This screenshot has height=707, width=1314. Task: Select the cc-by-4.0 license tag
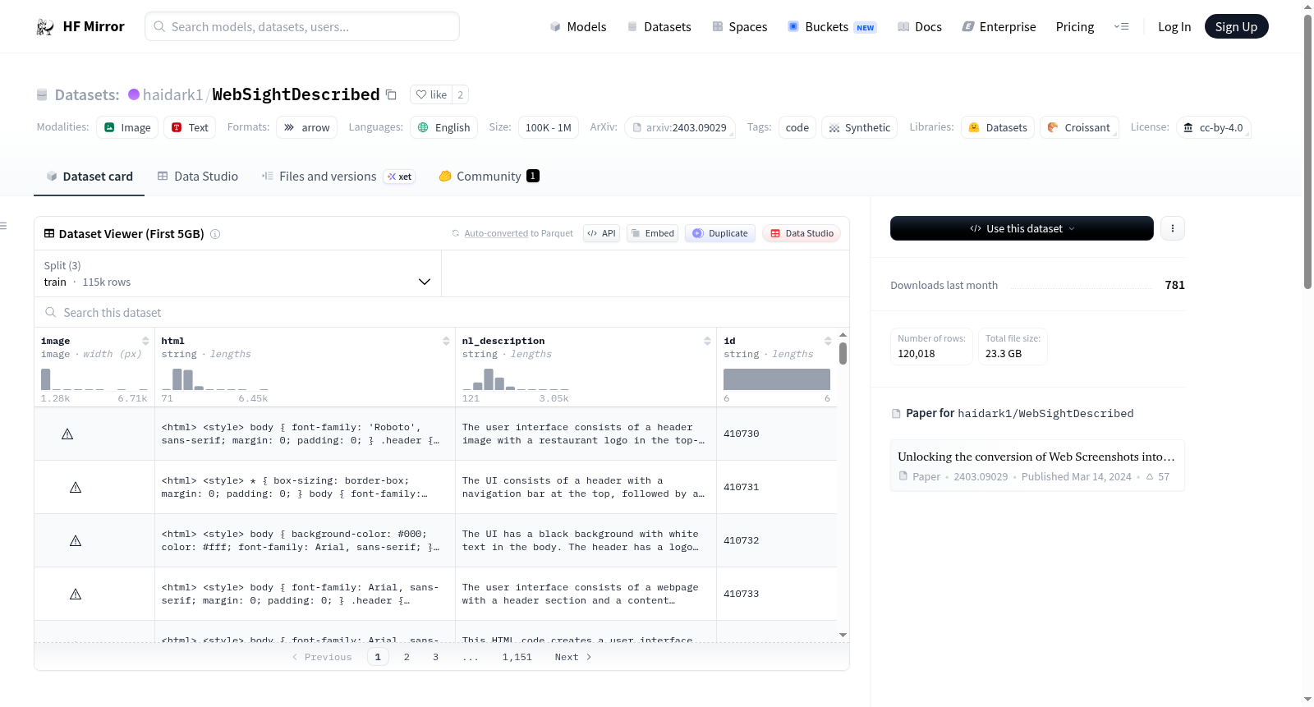1213,127
